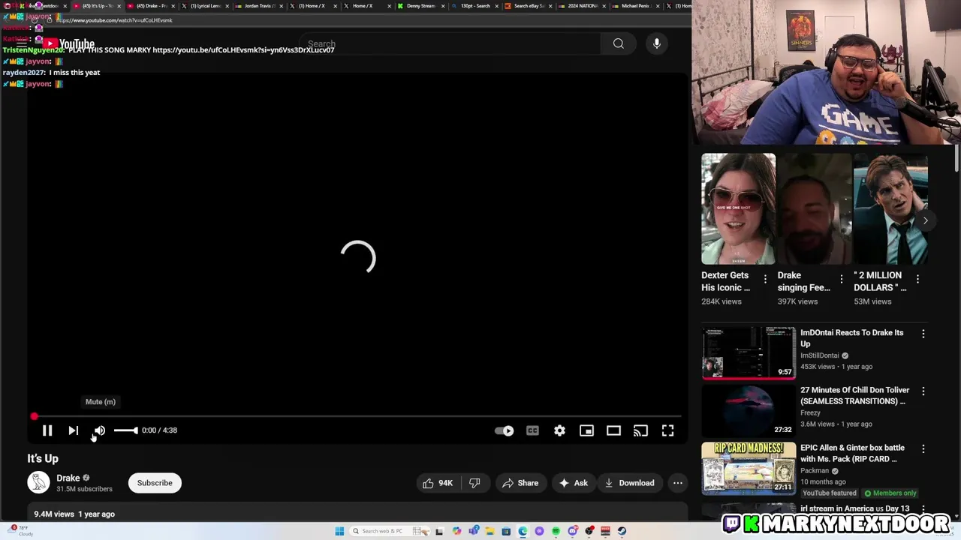Click the browser address bar URL
The height and width of the screenshot is (540, 961).
click(x=114, y=20)
